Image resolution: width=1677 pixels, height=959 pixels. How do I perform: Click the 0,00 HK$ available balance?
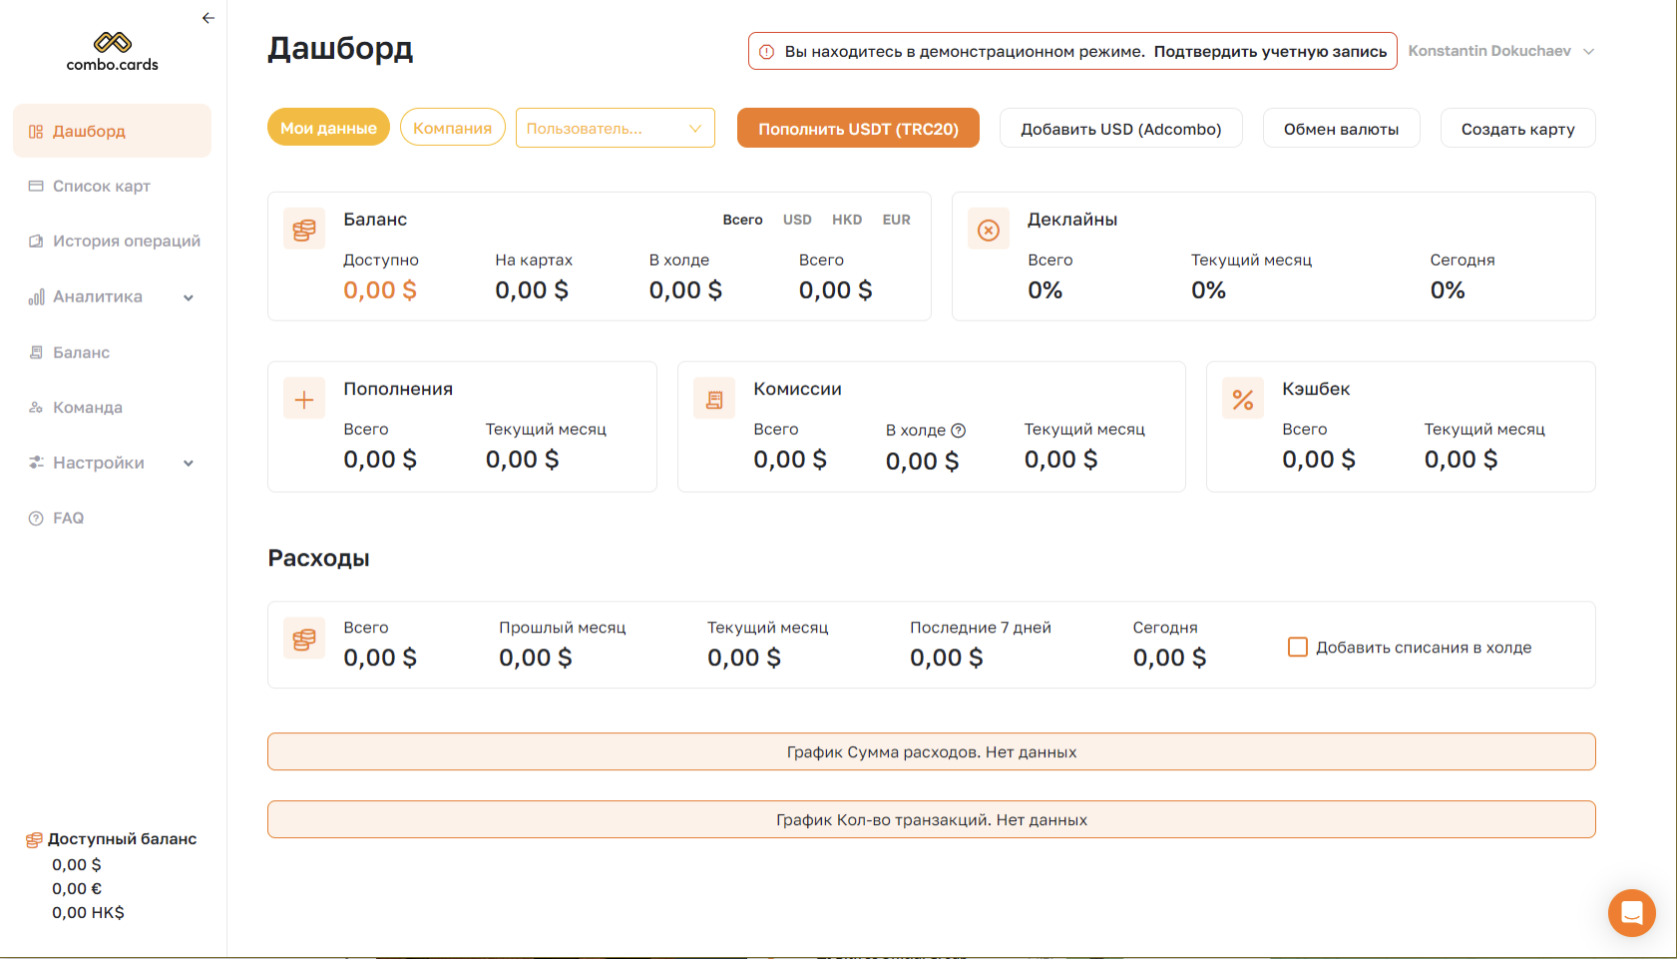click(x=88, y=912)
